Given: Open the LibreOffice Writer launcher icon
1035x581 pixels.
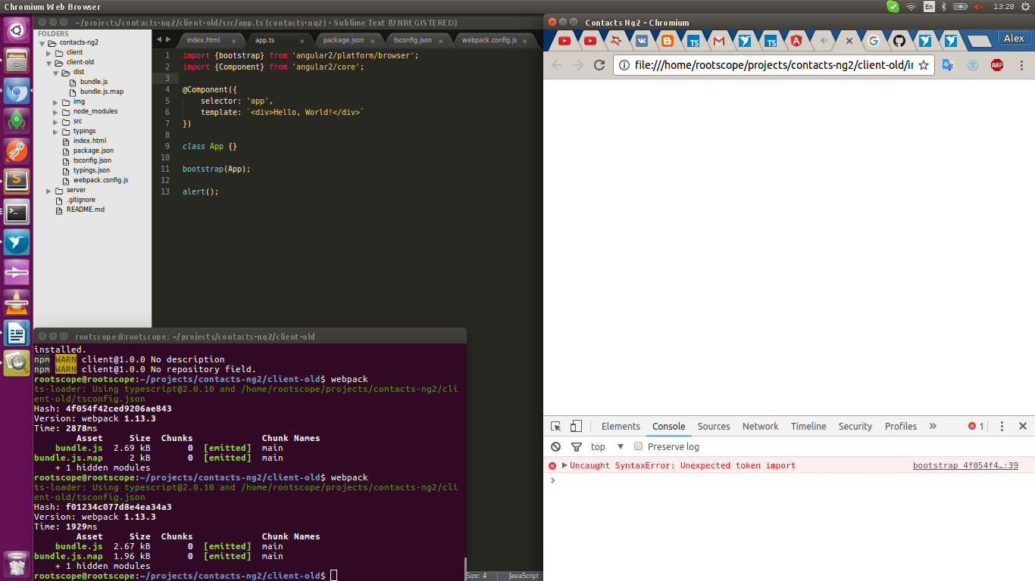Looking at the screenshot, I should tap(17, 333).
